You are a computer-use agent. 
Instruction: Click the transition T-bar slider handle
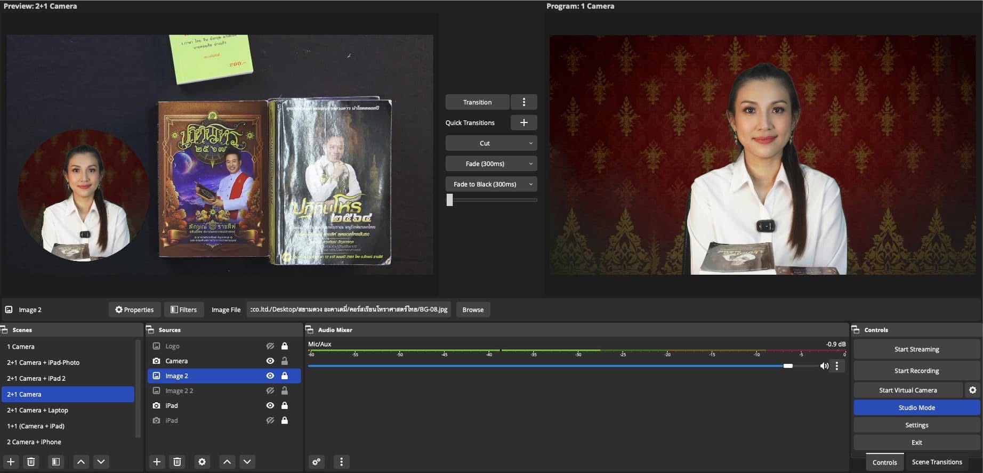[x=449, y=200]
